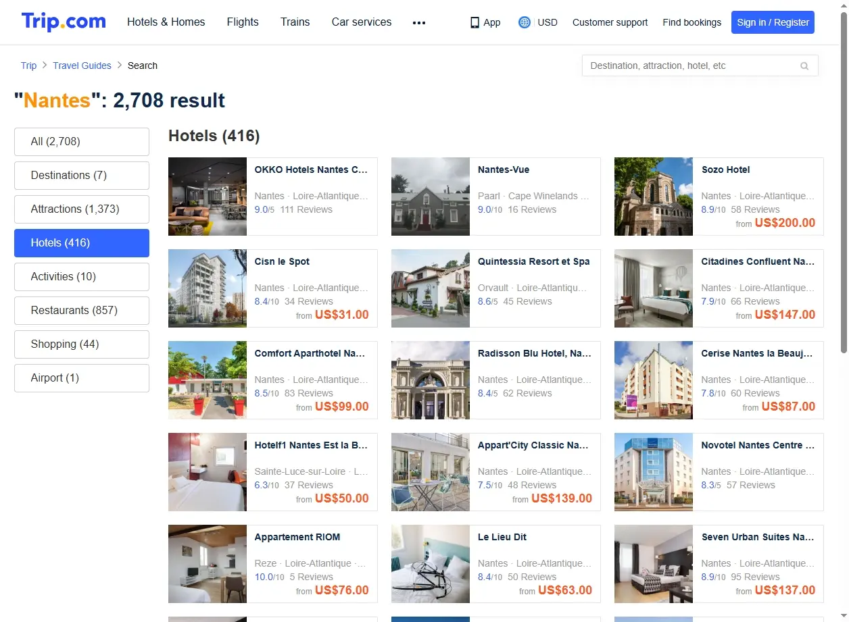The width and height of the screenshot is (849, 622).
Task: Open the Trains menu
Action: tap(295, 22)
